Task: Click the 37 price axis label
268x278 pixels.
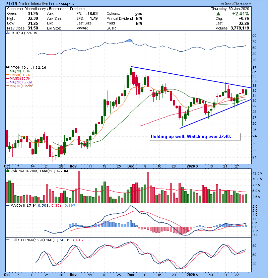Action: tap(254, 68)
